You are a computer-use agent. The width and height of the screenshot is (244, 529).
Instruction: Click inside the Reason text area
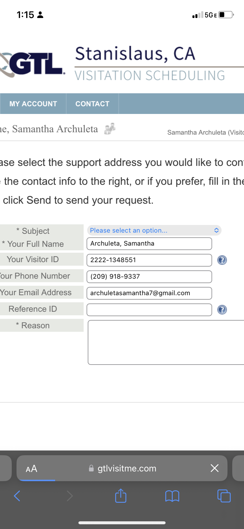pyautogui.click(x=166, y=342)
